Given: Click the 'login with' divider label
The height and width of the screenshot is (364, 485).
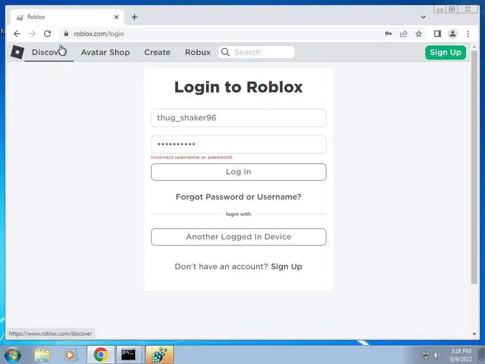Looking at the screenshot, I should (x=239, y=214).
